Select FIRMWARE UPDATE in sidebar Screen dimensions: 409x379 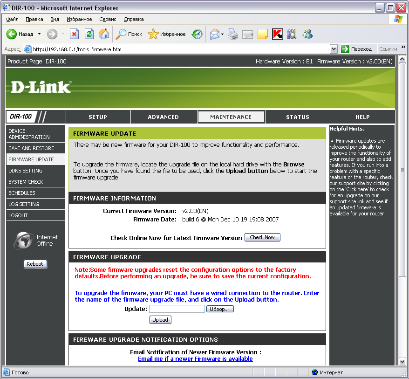(x=35, y=159)
